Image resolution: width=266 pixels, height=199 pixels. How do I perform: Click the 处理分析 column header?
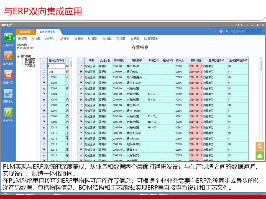coord(105,60)
